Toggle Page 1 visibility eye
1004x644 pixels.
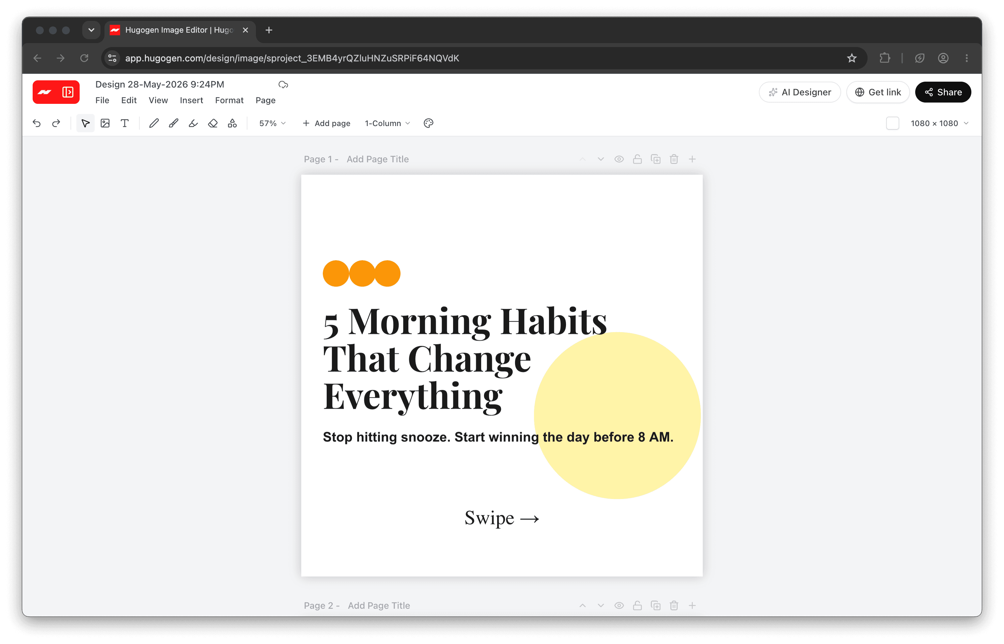(x=619, y=159)
